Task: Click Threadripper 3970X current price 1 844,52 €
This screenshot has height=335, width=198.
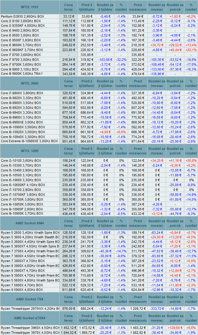Action: point(68,333)
